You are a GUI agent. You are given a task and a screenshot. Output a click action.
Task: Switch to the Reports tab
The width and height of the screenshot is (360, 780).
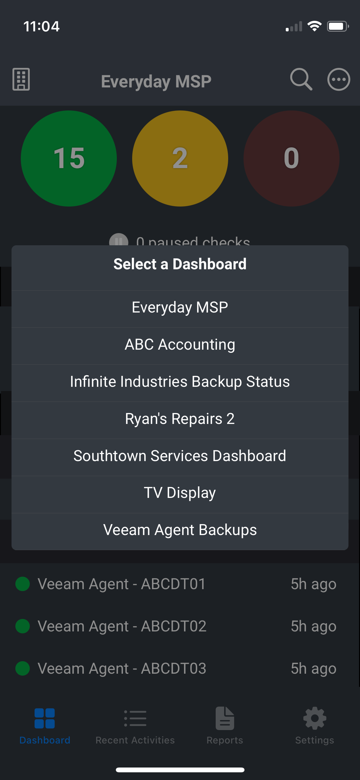(225, 726)
